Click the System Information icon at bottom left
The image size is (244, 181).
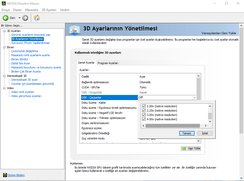pyautogui.click(x=5, y=175)
